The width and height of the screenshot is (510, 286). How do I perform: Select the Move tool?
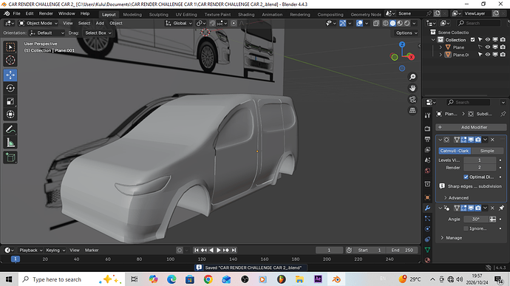pos(10,75)
